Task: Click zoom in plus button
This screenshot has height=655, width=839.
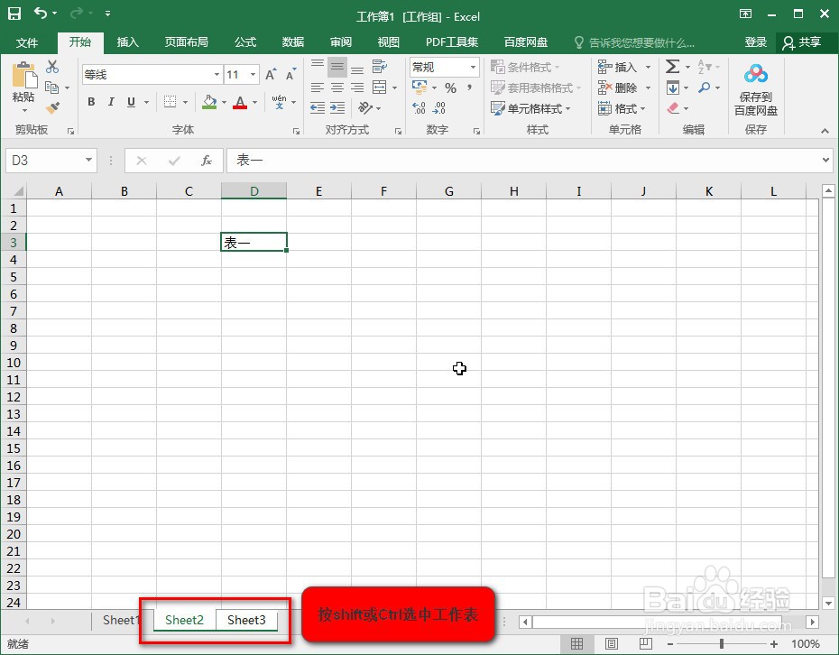Action: (774, 644)
